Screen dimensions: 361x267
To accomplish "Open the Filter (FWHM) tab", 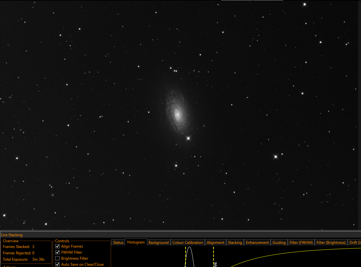I will [301, 242].
